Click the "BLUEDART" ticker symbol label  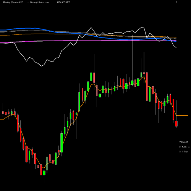(x=63, y=2)
